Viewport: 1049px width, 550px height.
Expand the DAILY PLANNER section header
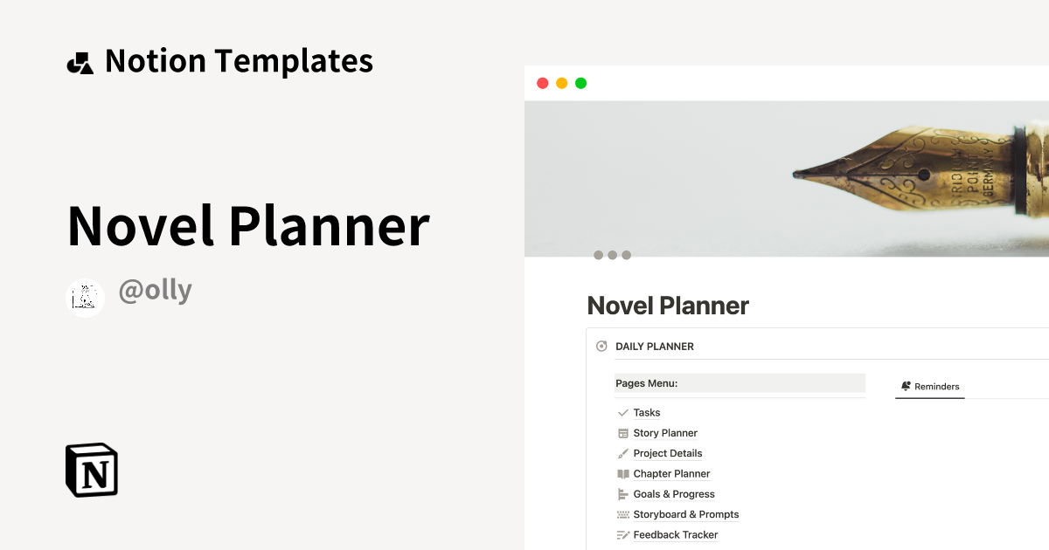click(x=655, y=347)
